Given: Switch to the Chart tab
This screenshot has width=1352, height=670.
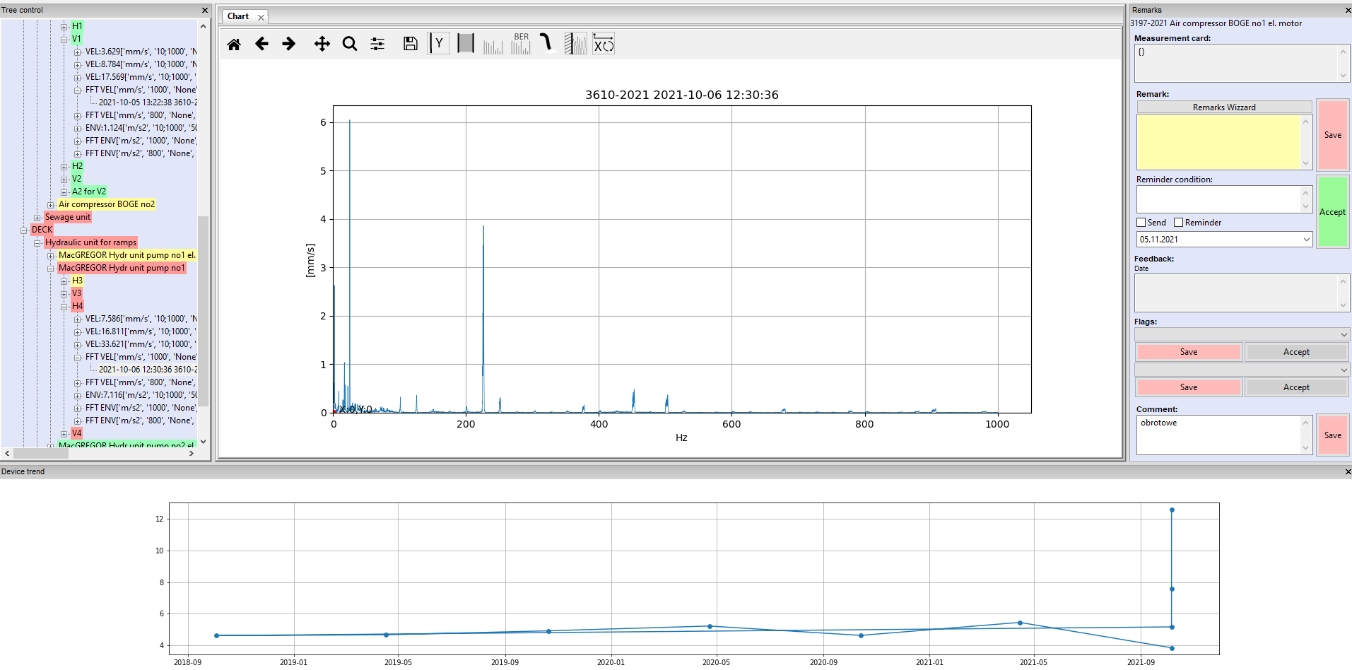Looking at the screenshot, I should [x=238, y=16].
